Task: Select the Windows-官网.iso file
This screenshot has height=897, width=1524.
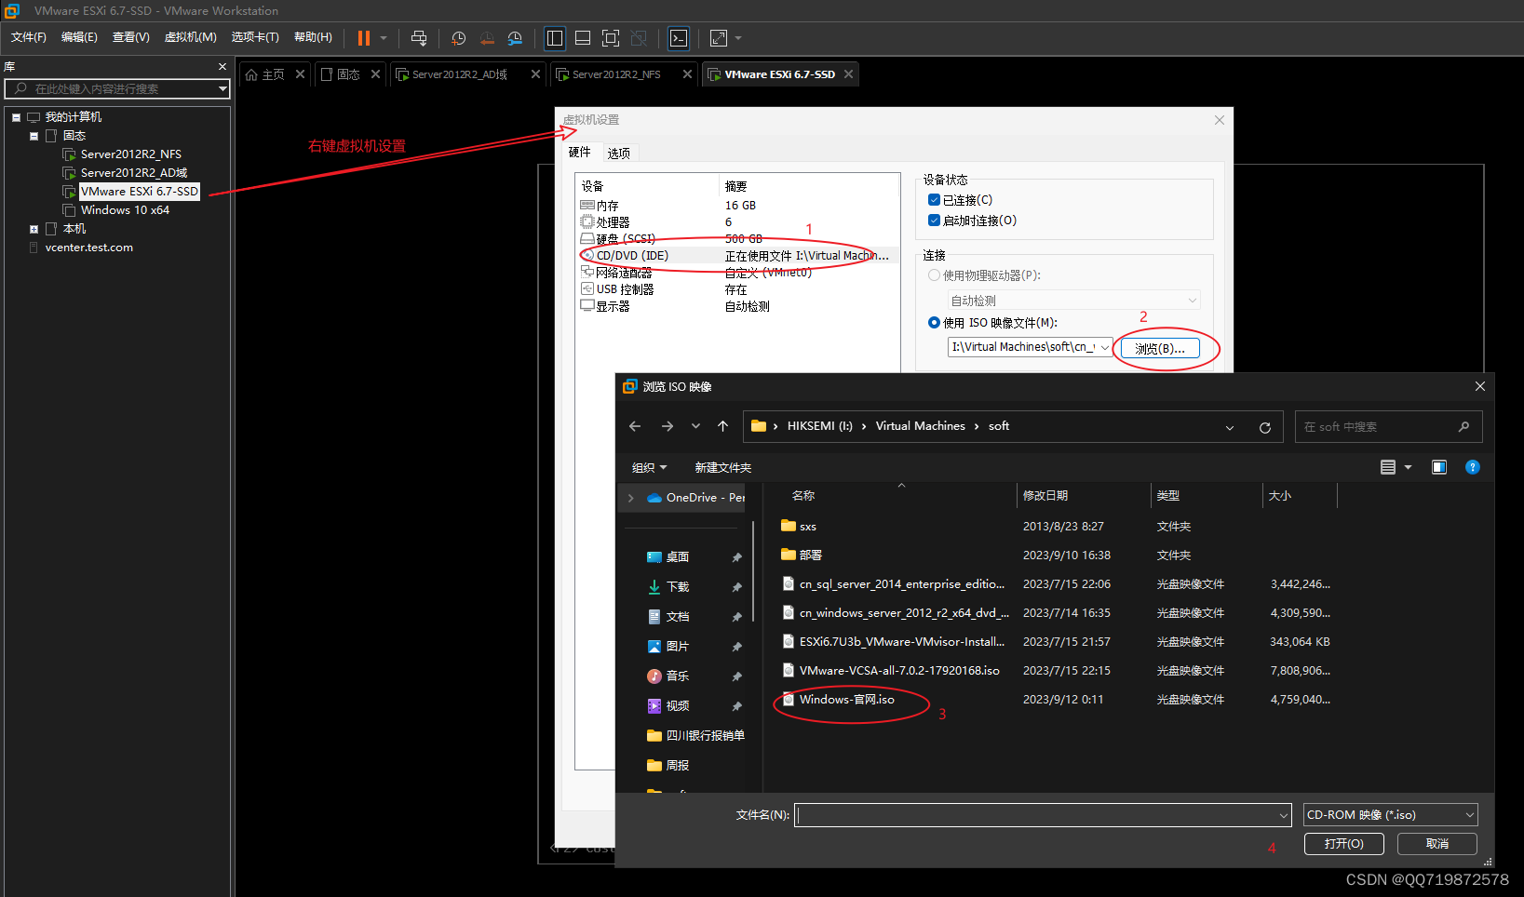Action: pyautogui.click(x=846, y=700)
